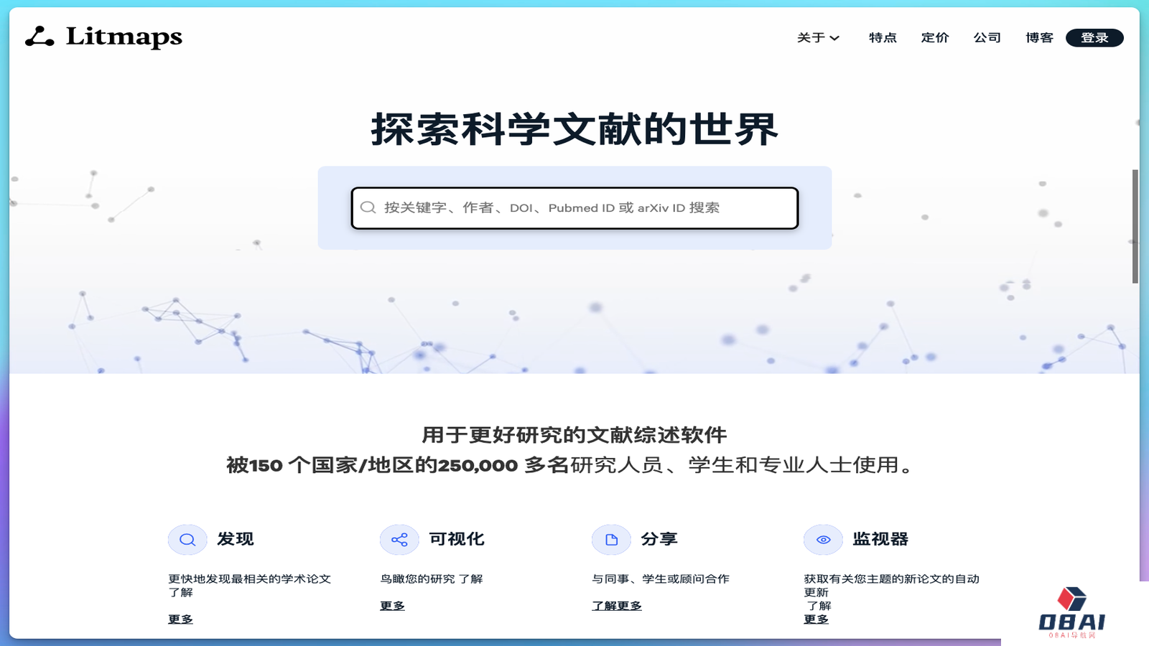Select 公司 in the top navigation

987,38
